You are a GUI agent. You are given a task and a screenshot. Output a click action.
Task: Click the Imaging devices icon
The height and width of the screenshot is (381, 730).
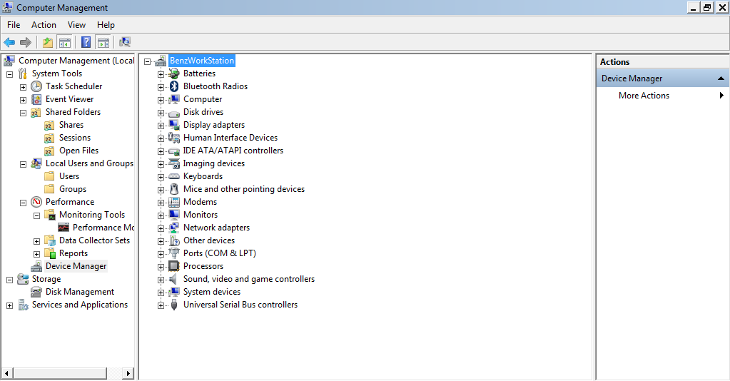coord(174,163)
